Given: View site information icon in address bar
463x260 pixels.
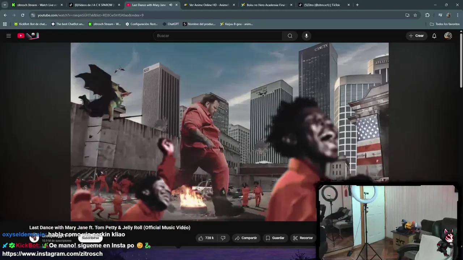Looking at the screenshot, I should [x=33, y=15].
